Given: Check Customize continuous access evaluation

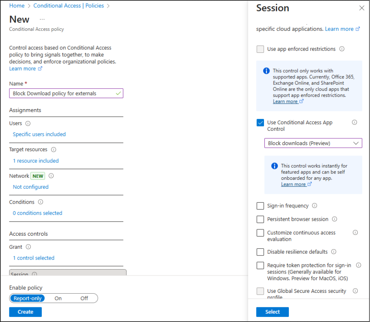Looking at the screenshot, I should click(260, 233).
